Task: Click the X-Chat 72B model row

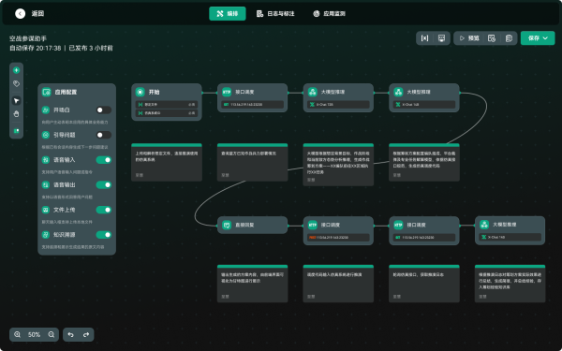Action: (x=338, y=105)
